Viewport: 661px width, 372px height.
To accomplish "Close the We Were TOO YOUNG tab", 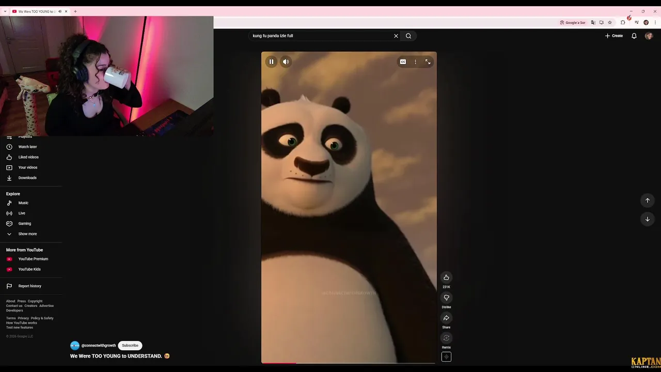I will tap(66, 11).
